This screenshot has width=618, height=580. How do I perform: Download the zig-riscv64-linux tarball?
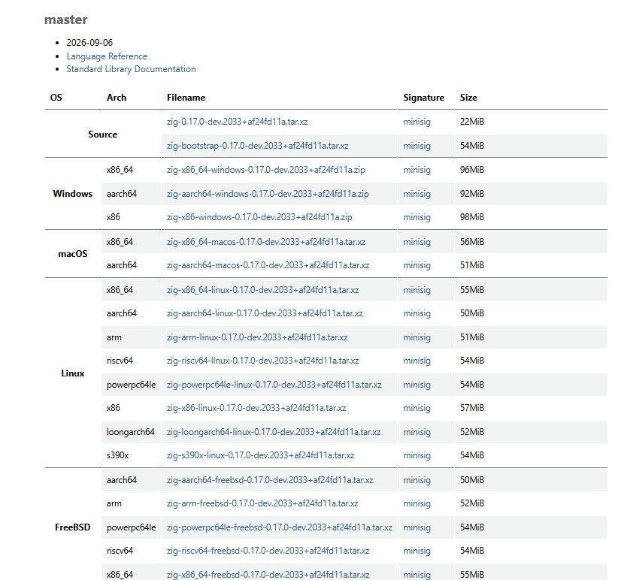point(263,361)
